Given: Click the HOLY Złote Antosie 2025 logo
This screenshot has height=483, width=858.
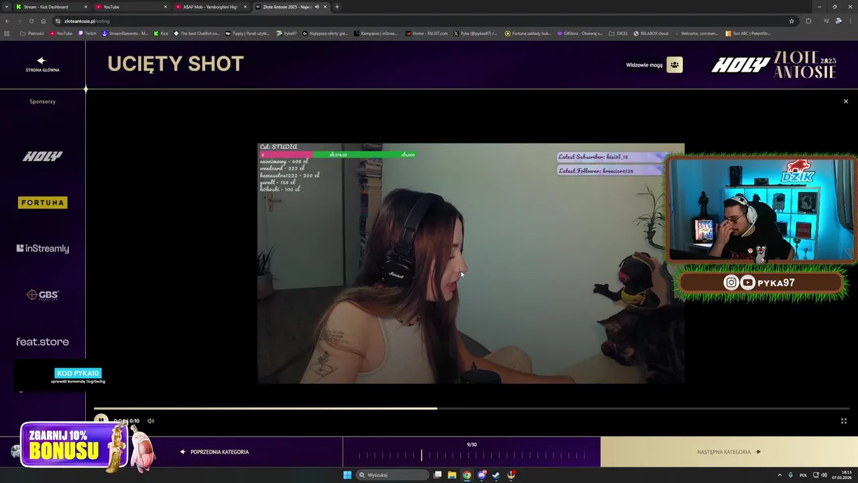Looking at the screenshot, I should 774,64.
